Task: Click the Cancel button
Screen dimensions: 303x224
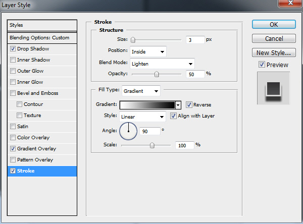Action: point(274,39)
